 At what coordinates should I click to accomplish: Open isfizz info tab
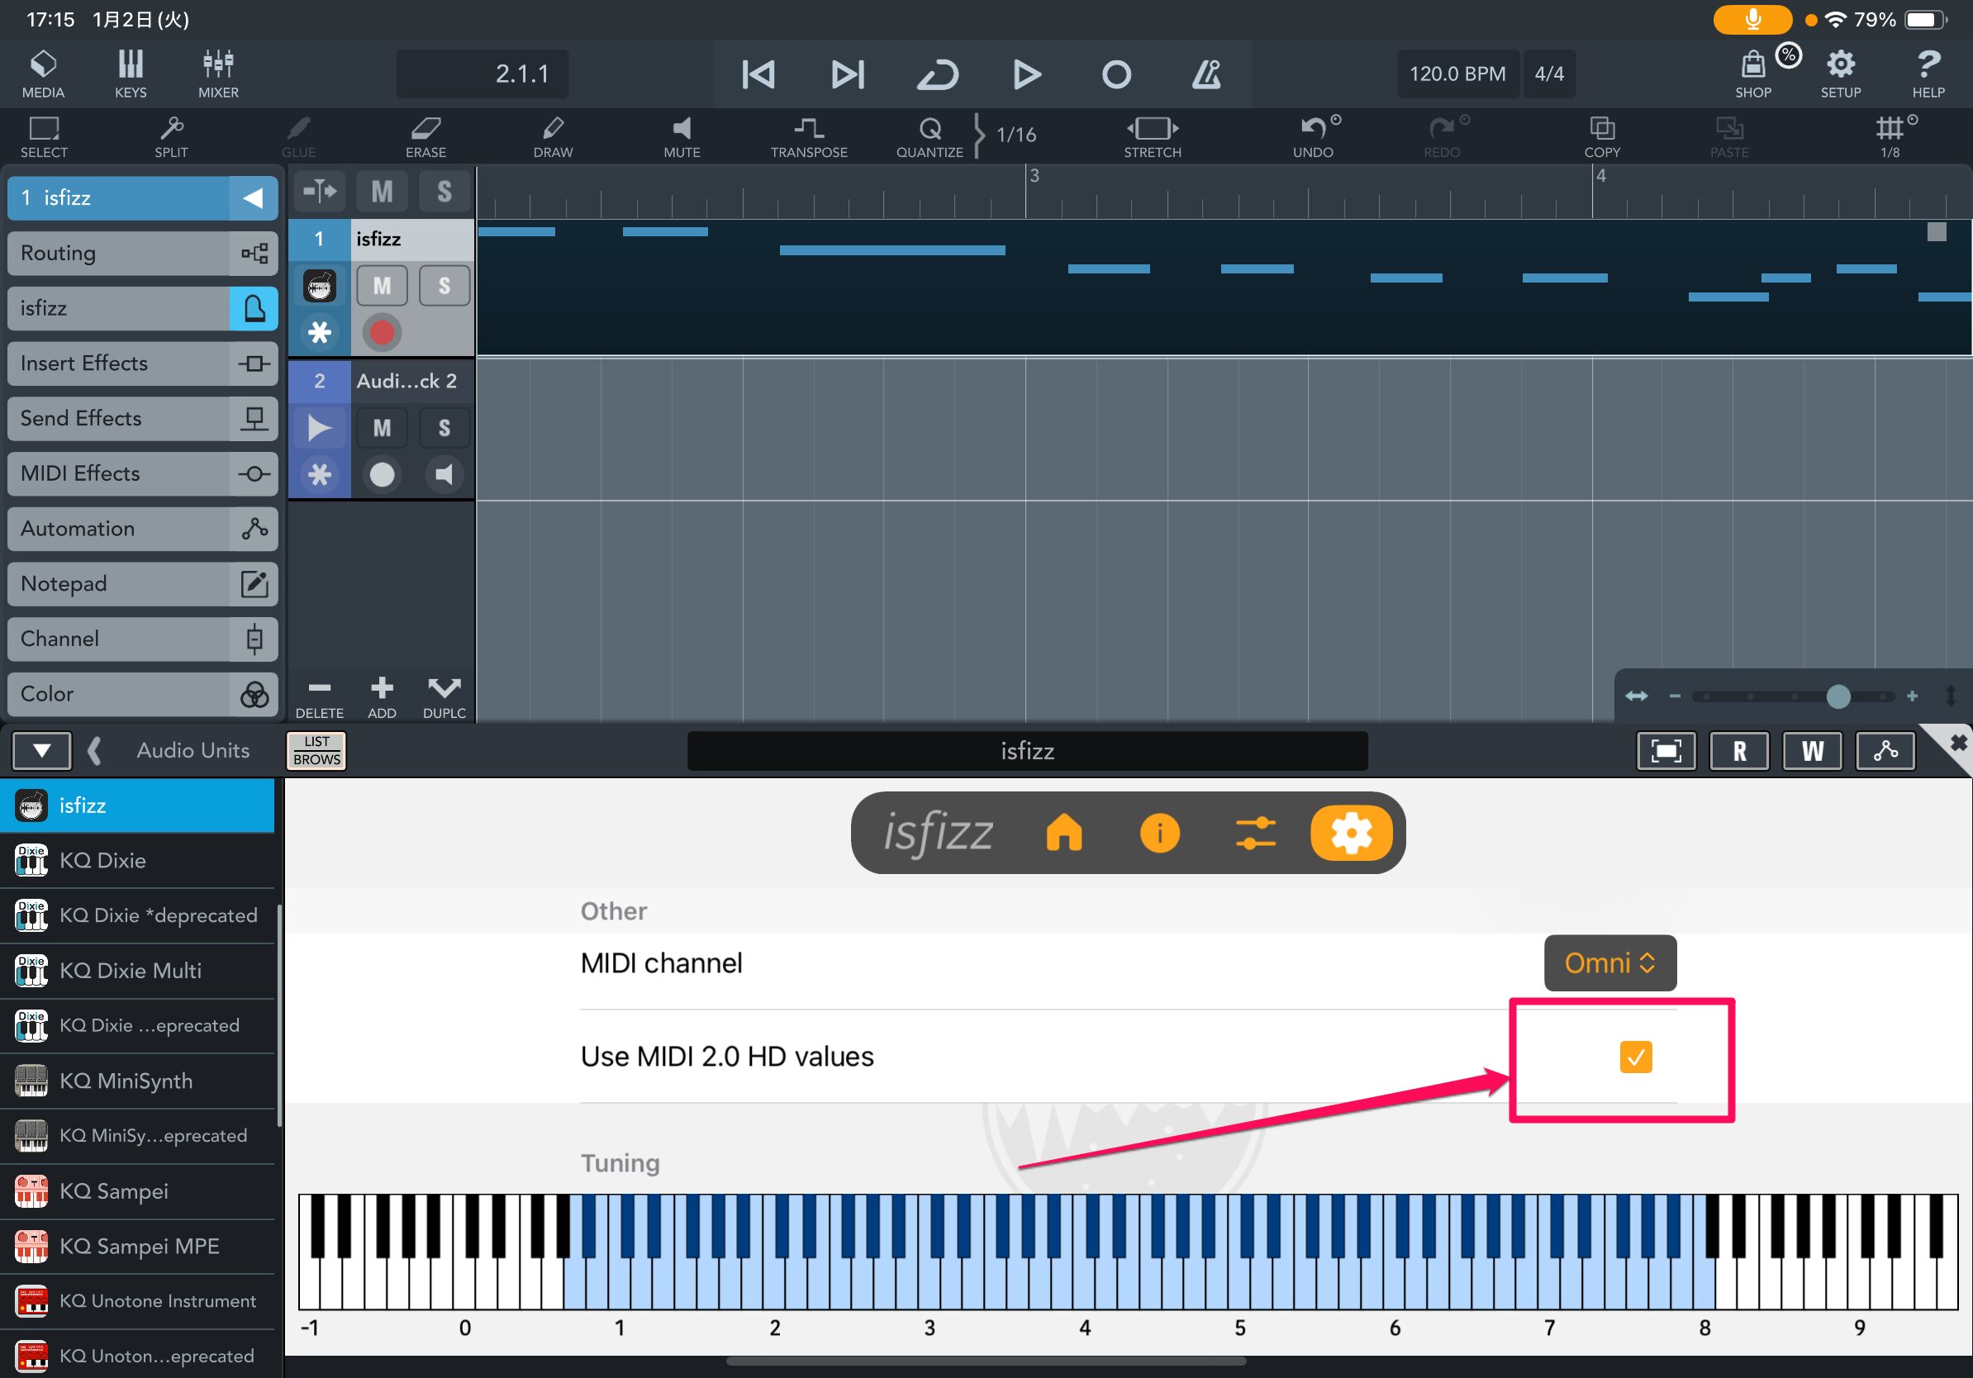pyautogui.click(x=1159, y=833)
